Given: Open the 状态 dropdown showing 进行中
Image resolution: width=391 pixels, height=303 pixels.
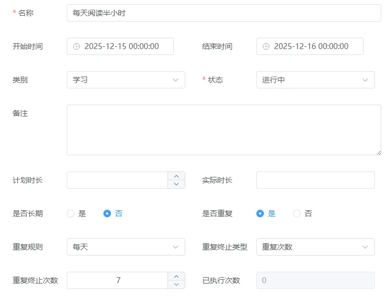Looking at the screenshot, I should 315,80.
